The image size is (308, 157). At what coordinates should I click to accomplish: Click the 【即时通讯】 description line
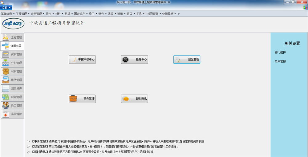click(90, 152)
